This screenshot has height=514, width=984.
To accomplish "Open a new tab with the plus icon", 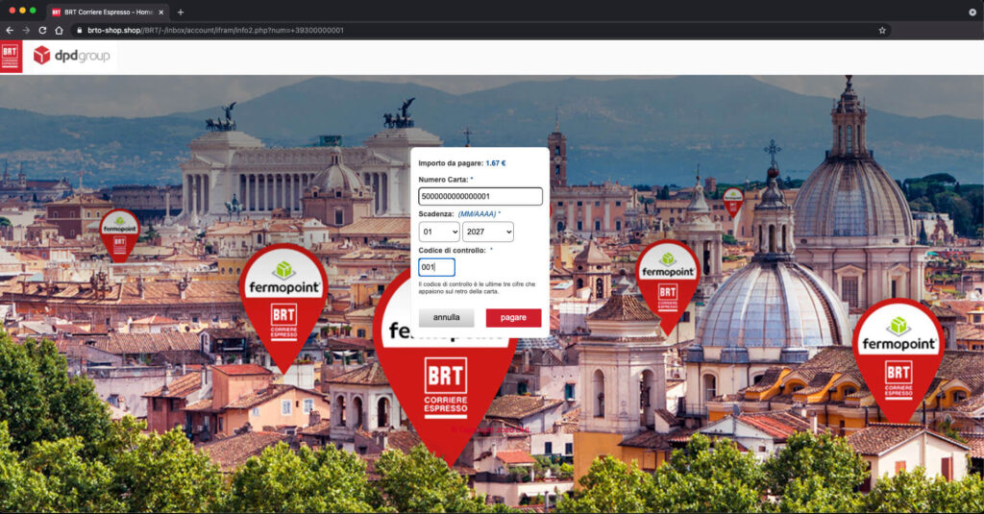I will (181, 12).
